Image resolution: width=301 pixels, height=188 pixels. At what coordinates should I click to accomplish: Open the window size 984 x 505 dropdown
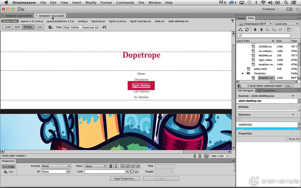coord(219,156)
